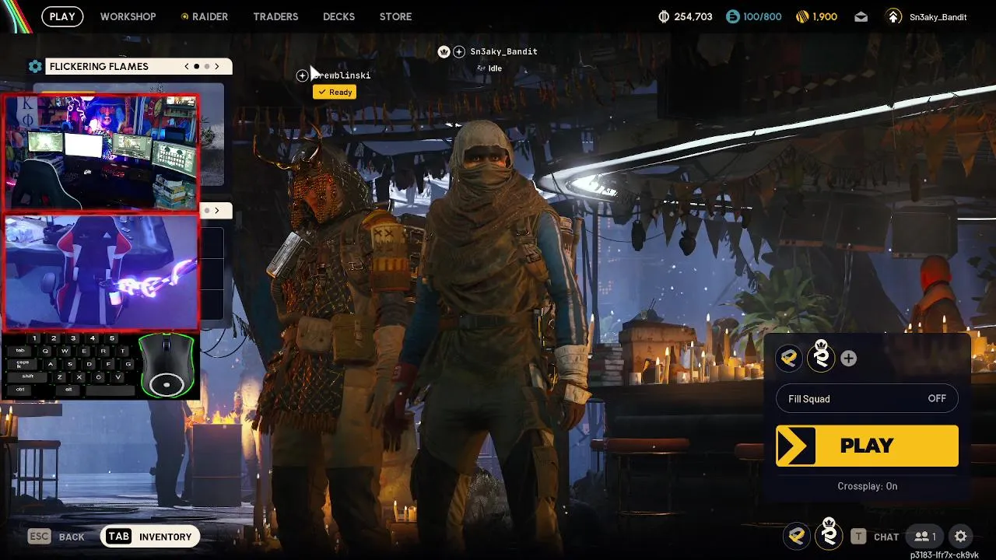Click the Ready status badge
The width and height of the screenshot is (996, 560).
pos(335,92)
